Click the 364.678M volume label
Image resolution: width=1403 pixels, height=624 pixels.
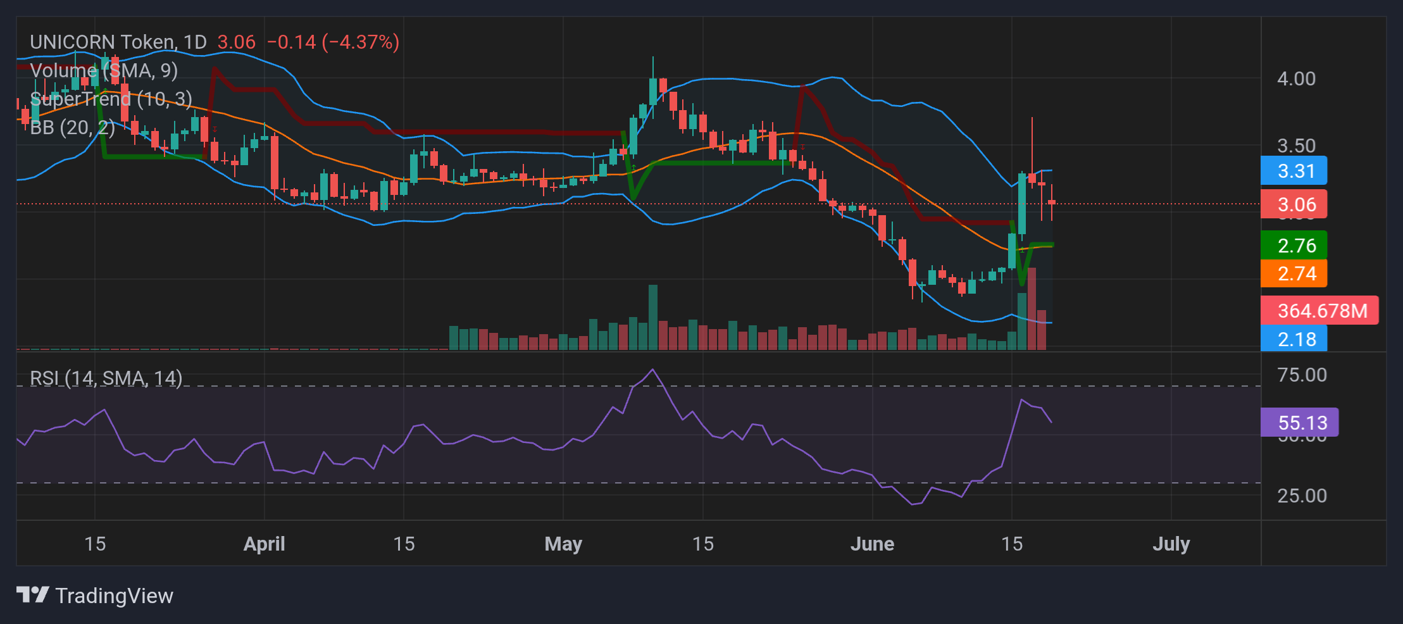pos(1319,311)
